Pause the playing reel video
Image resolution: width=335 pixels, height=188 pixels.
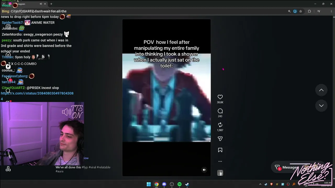point(166,98)
